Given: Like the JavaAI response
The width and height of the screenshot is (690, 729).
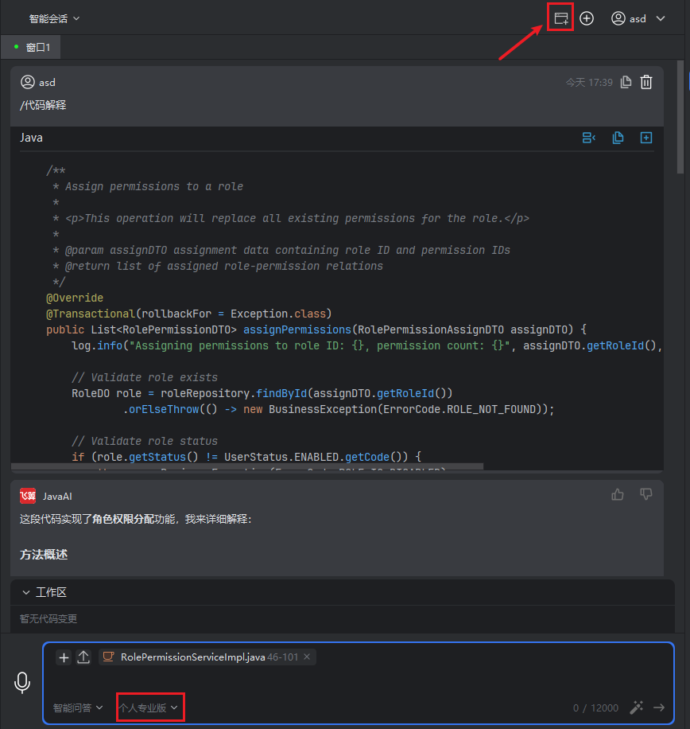Looking at the screenshot, I should pos(618,495).
